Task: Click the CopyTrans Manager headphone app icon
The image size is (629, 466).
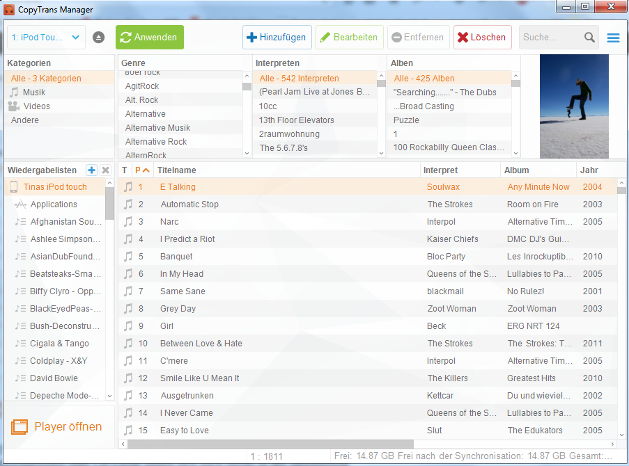Action: [x=9, y=10]
